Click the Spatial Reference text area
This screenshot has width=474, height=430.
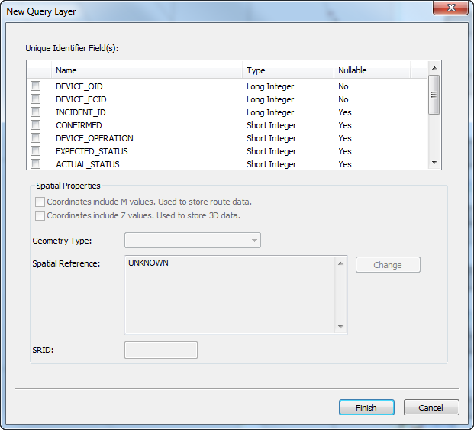pos(230,294)
